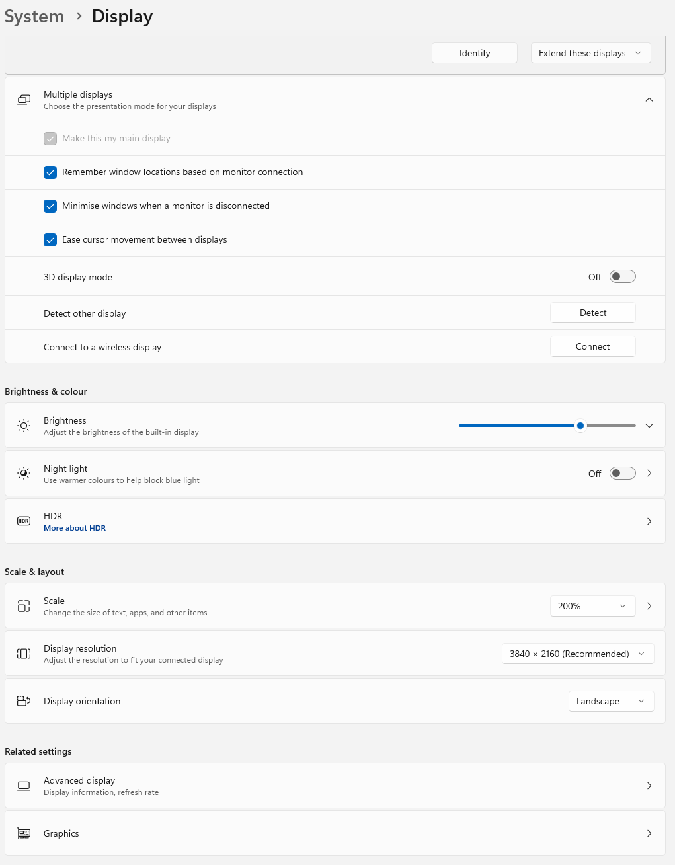Enable the Night light switch
Image resolution: width=675 pixels, height=865 pixels.
[x=622, y=473]
